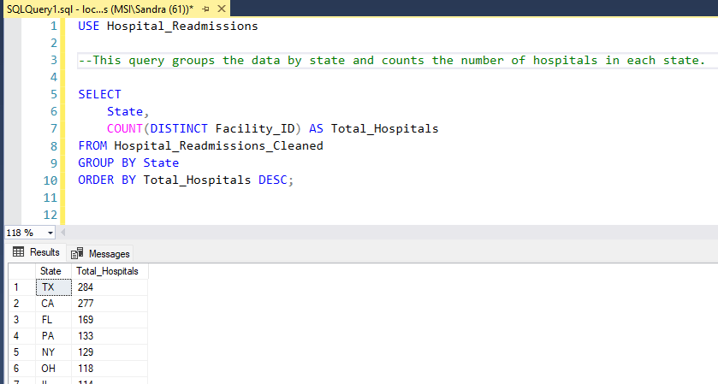Click the top-left select-all grid corner

pyautogui.click(x=22, y=271)
